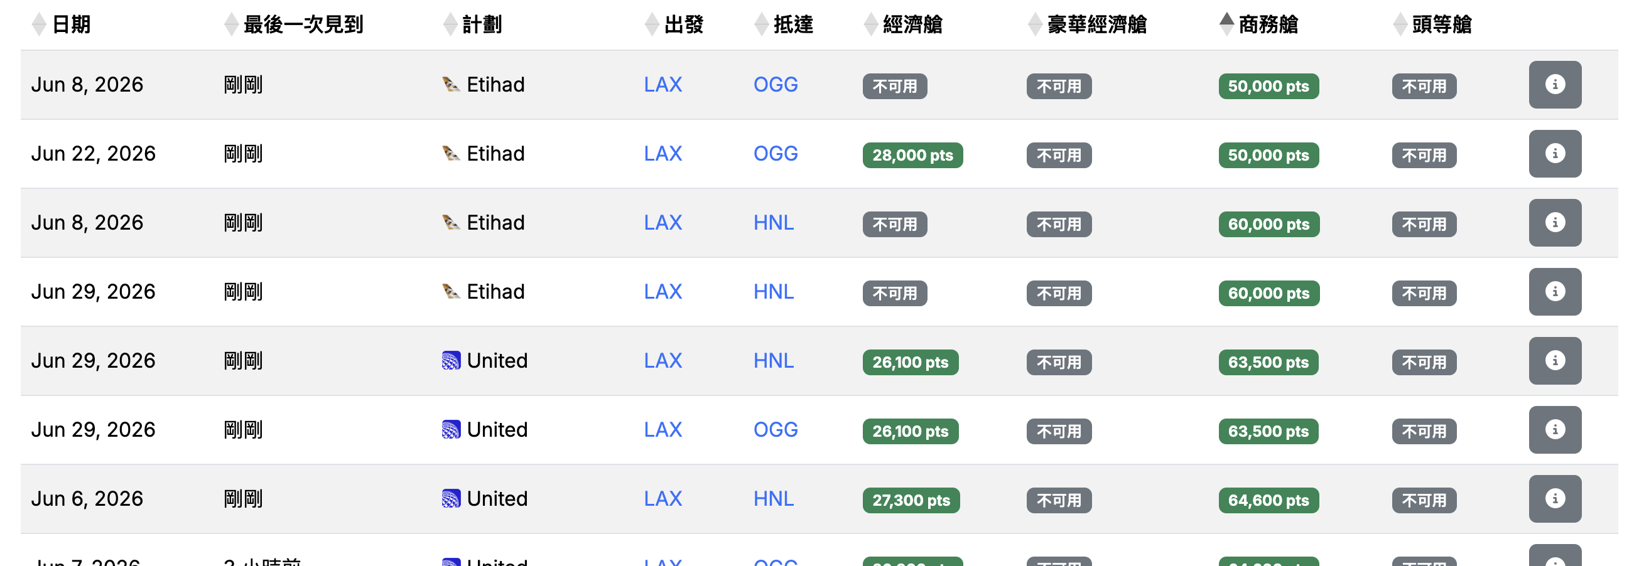Click the OGG link in first row

[x=775, y=85]
